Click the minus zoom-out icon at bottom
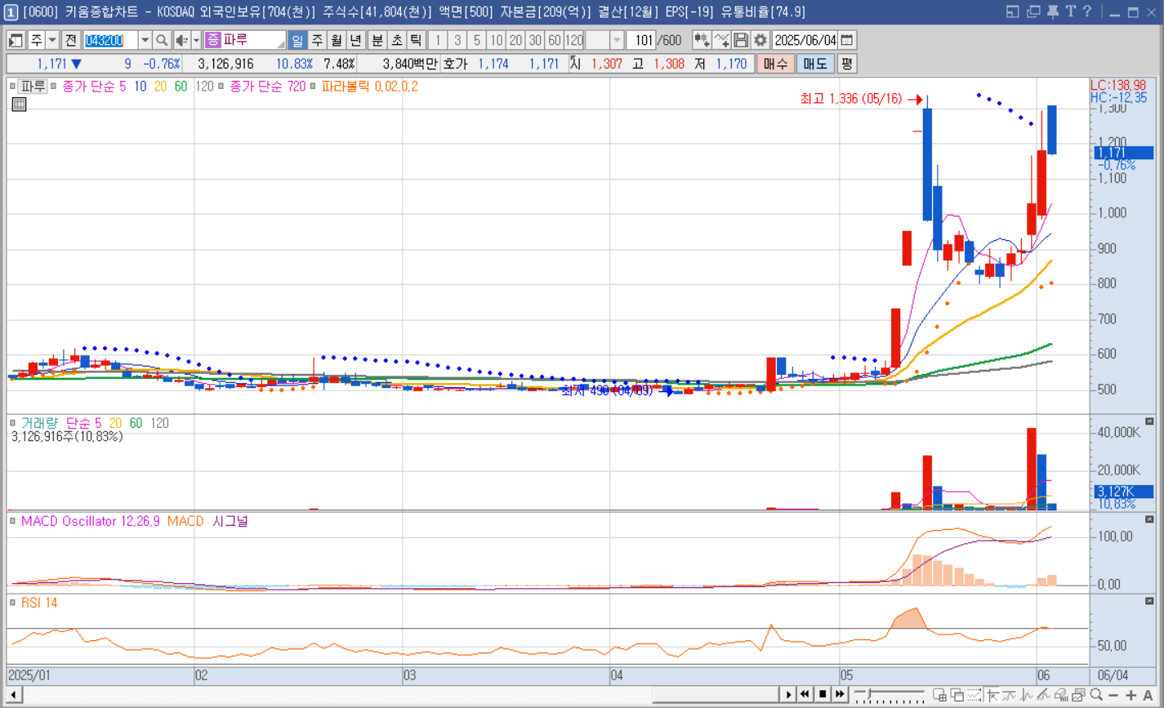Viewport: 1164px width, 708px height. point(1113,695)
